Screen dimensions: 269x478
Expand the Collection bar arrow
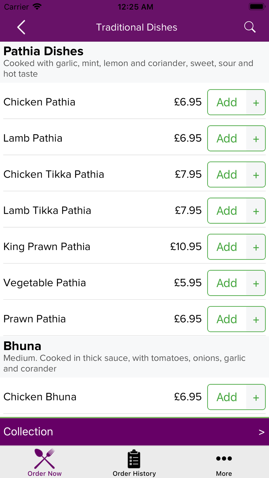pos(261,432)
